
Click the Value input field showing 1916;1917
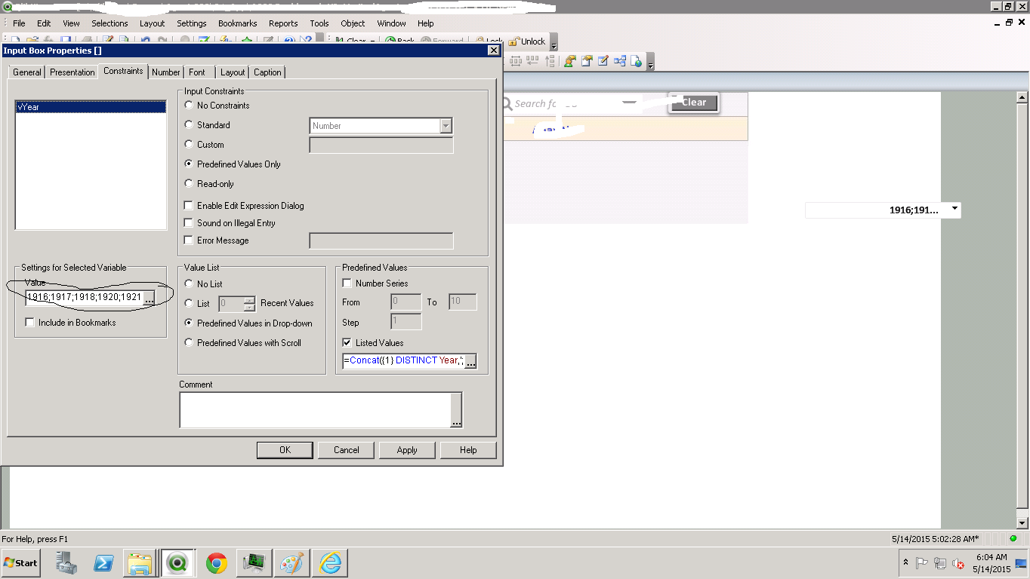[84, 298]
